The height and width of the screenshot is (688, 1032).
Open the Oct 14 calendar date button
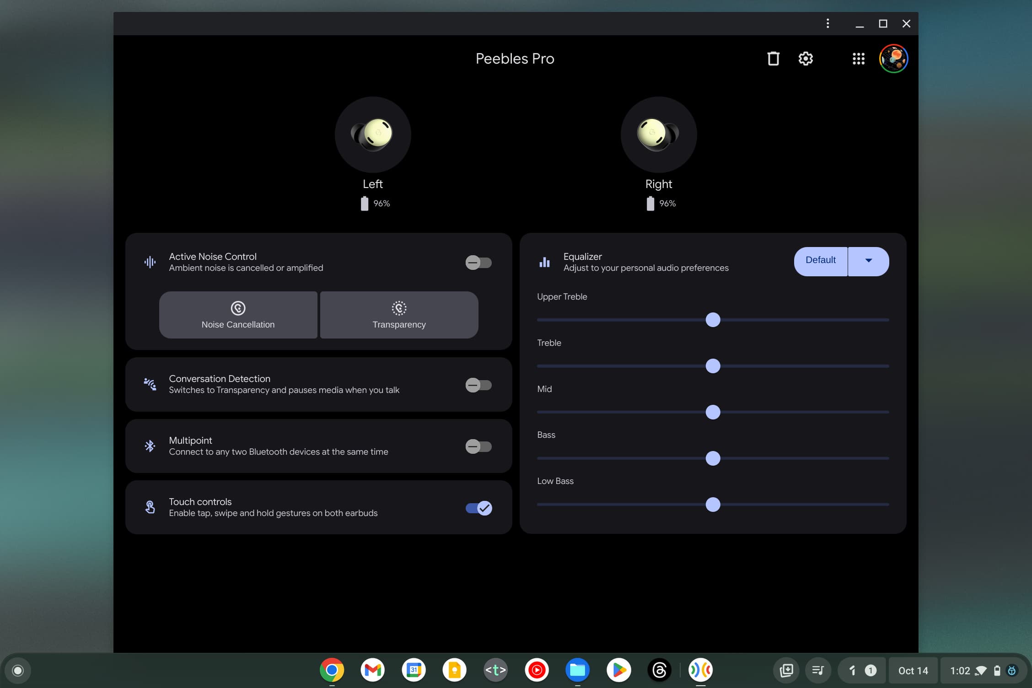[x=913, y=671]
